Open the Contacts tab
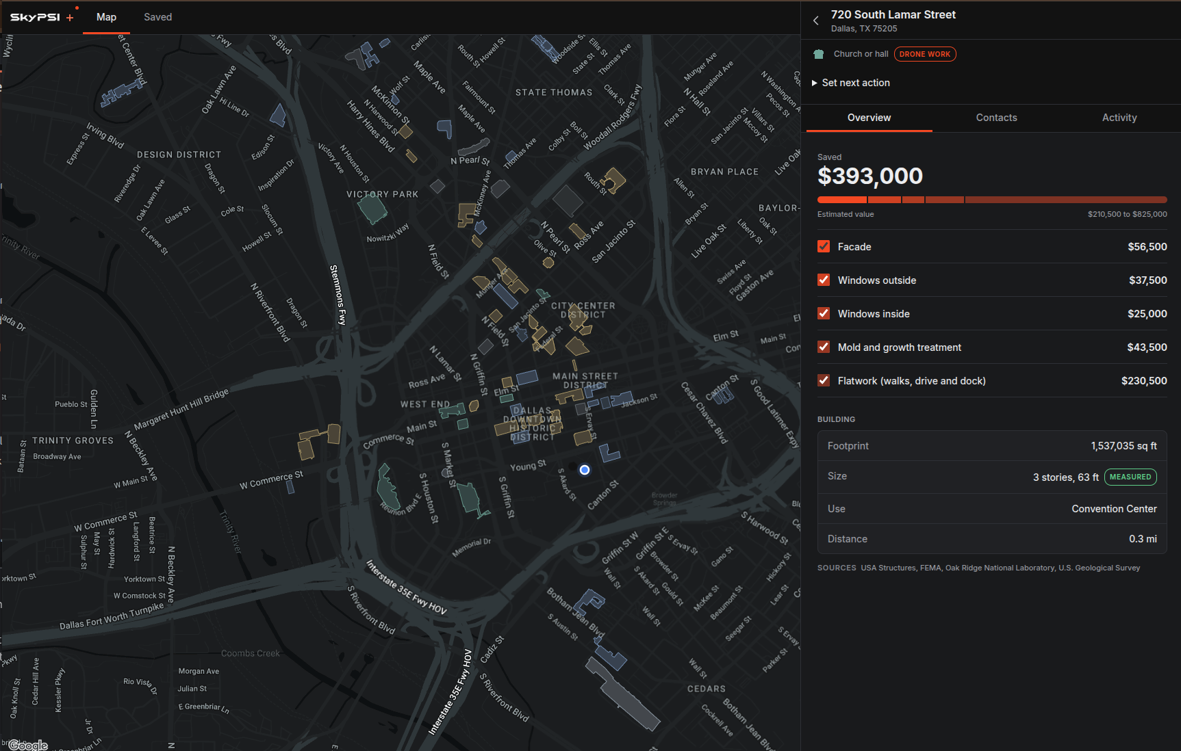This screenshot has height=751, width=1181. [996, 118]
